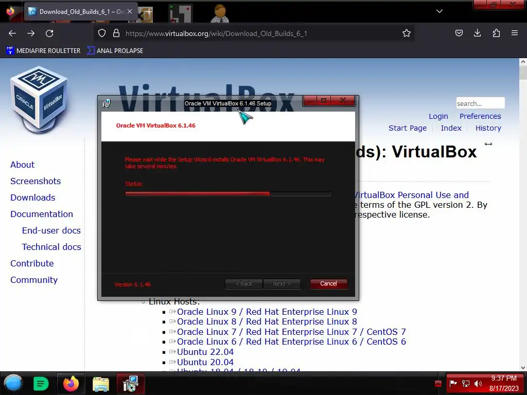Open the History link
Screen dimensions: 527x395
(x=488, y=128)
